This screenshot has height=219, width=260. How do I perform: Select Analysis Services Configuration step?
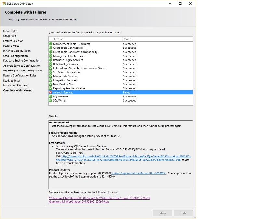(x=22, y=66)
